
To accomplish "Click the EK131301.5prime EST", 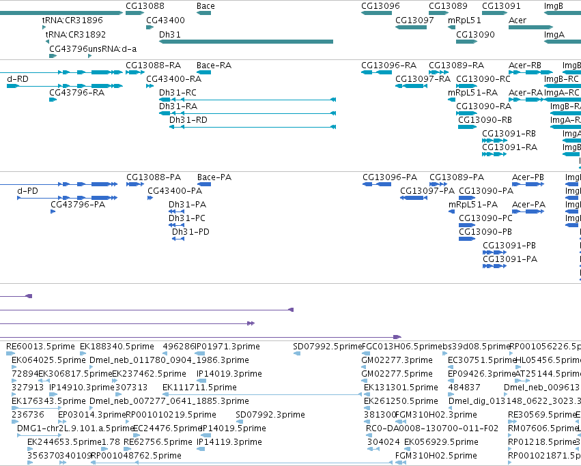I will pos(367,394).
